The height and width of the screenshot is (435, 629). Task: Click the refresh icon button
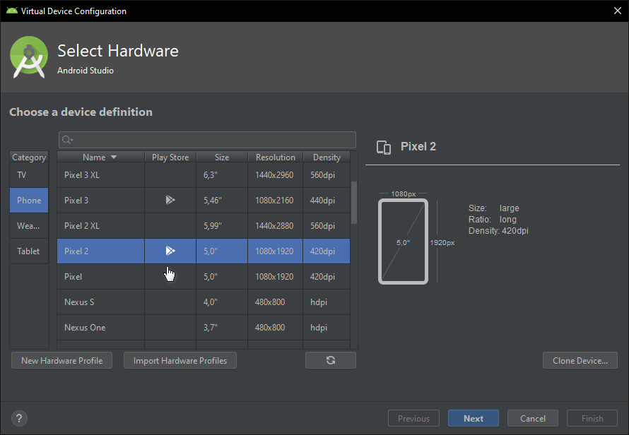tap(330, 360)
